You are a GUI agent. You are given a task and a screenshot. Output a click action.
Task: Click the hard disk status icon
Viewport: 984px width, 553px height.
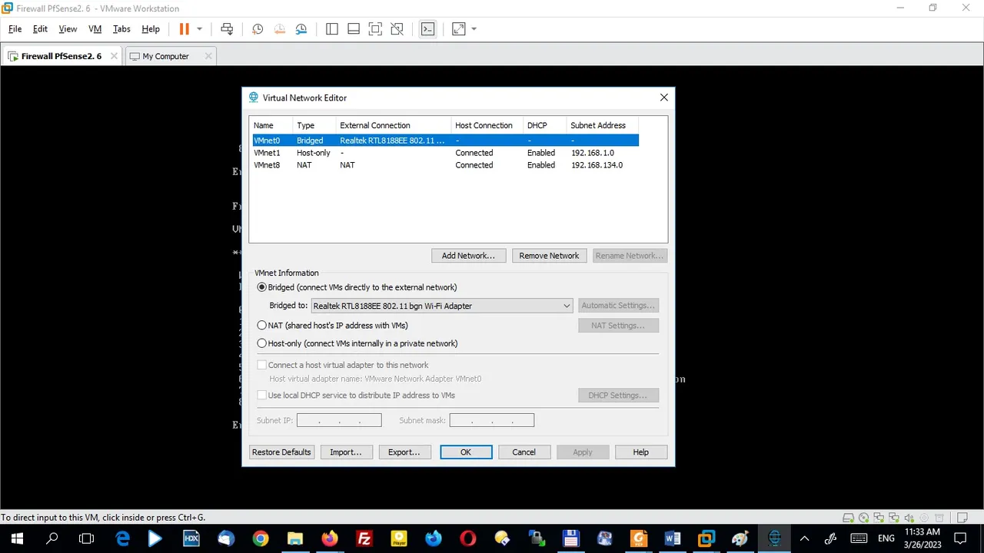click(849, 518)
